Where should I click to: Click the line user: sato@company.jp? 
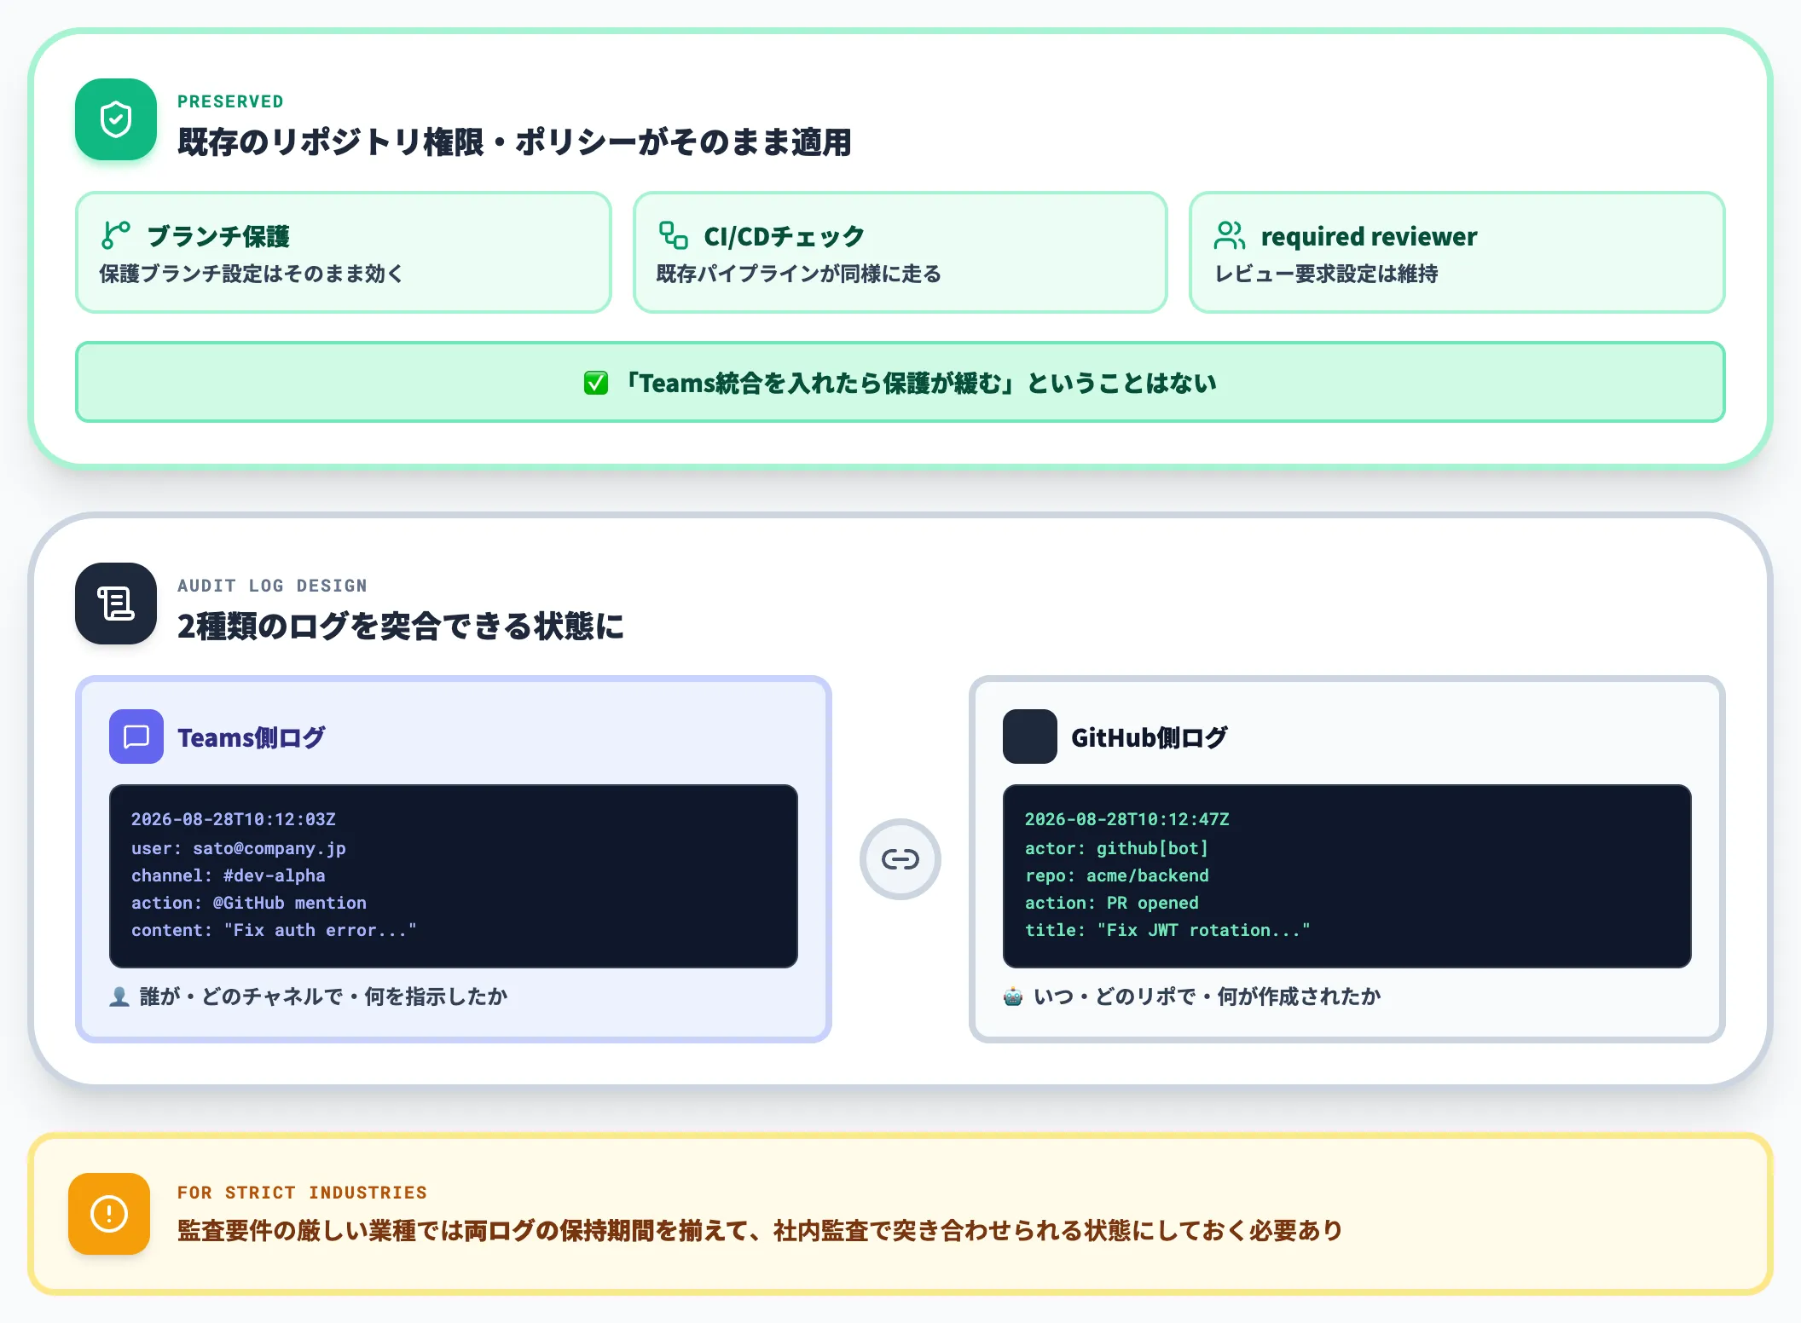point(239,848)
